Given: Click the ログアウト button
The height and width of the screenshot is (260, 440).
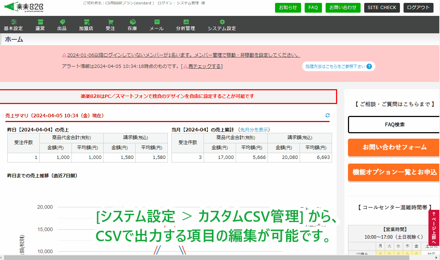Looking at the screenshot, I should [x=418, y=8].
